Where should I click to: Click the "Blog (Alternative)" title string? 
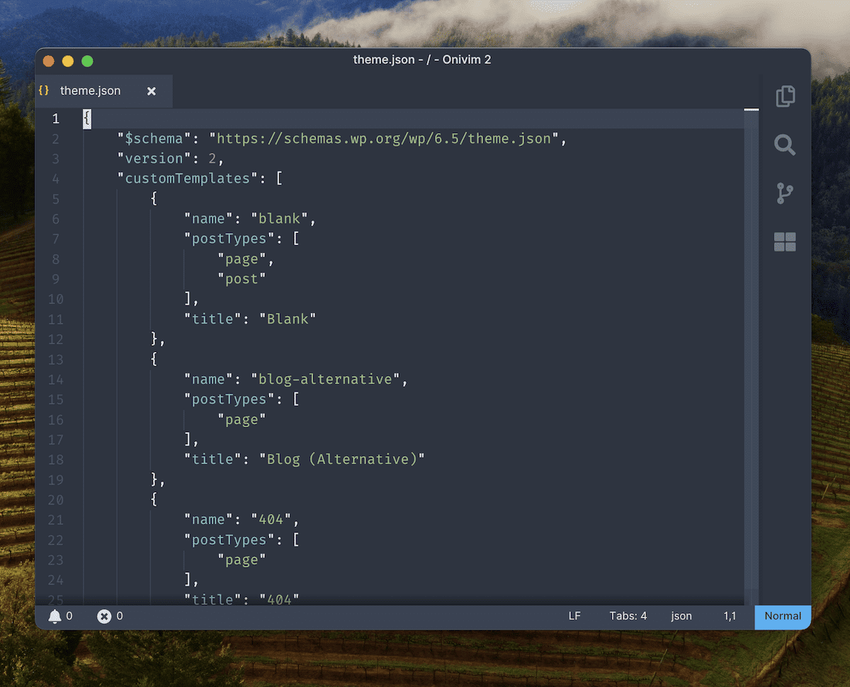343,458
